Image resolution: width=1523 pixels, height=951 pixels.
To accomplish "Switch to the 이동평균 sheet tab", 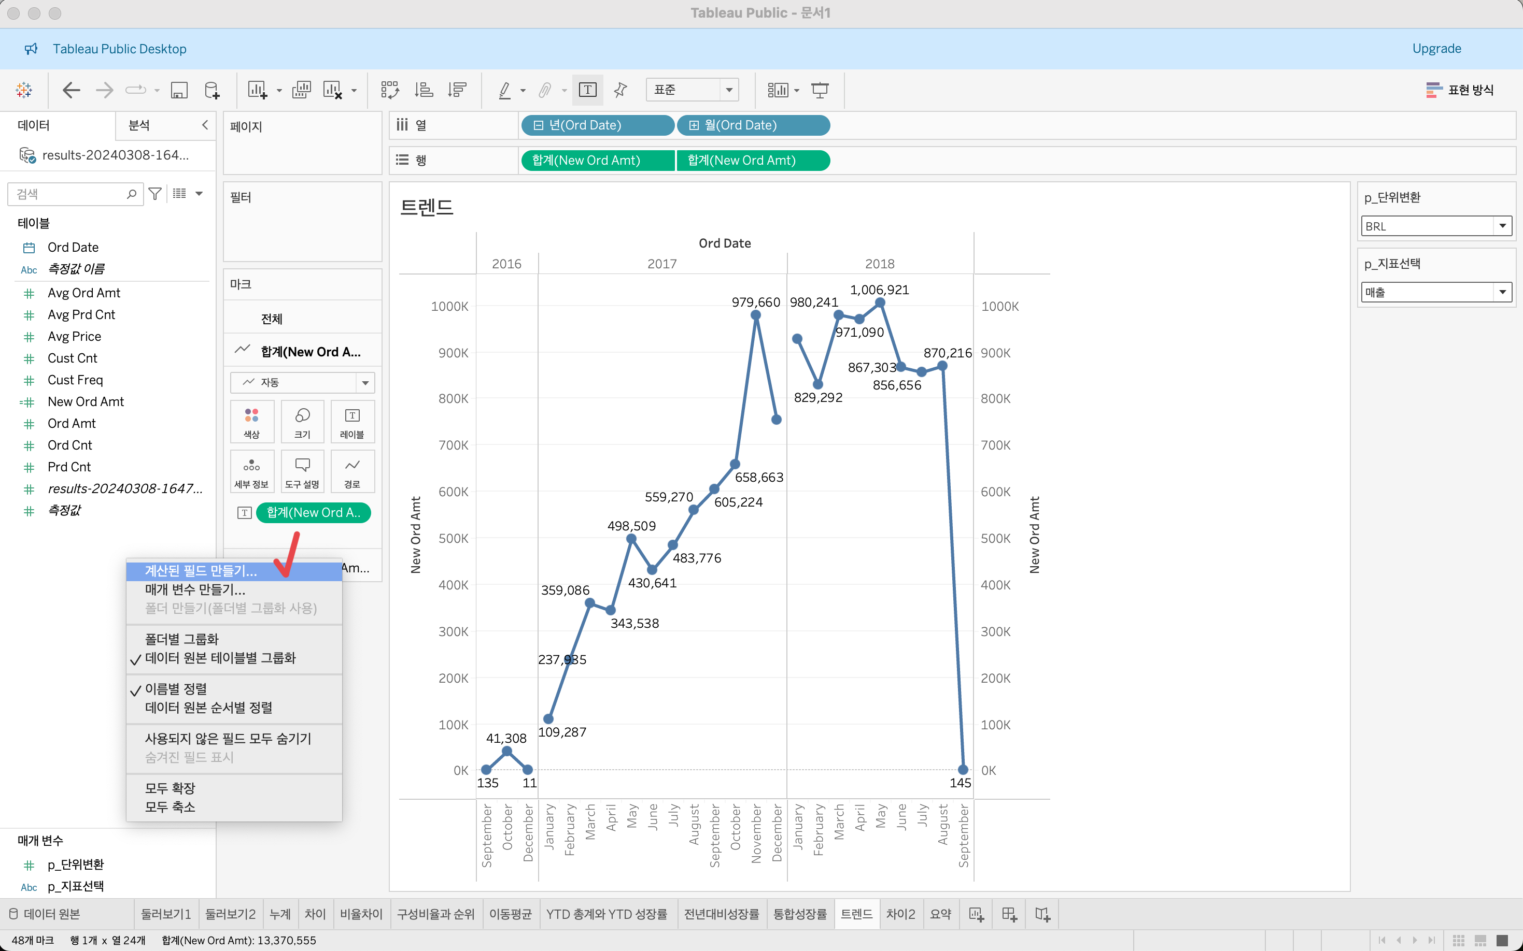I will coord(511,914).
